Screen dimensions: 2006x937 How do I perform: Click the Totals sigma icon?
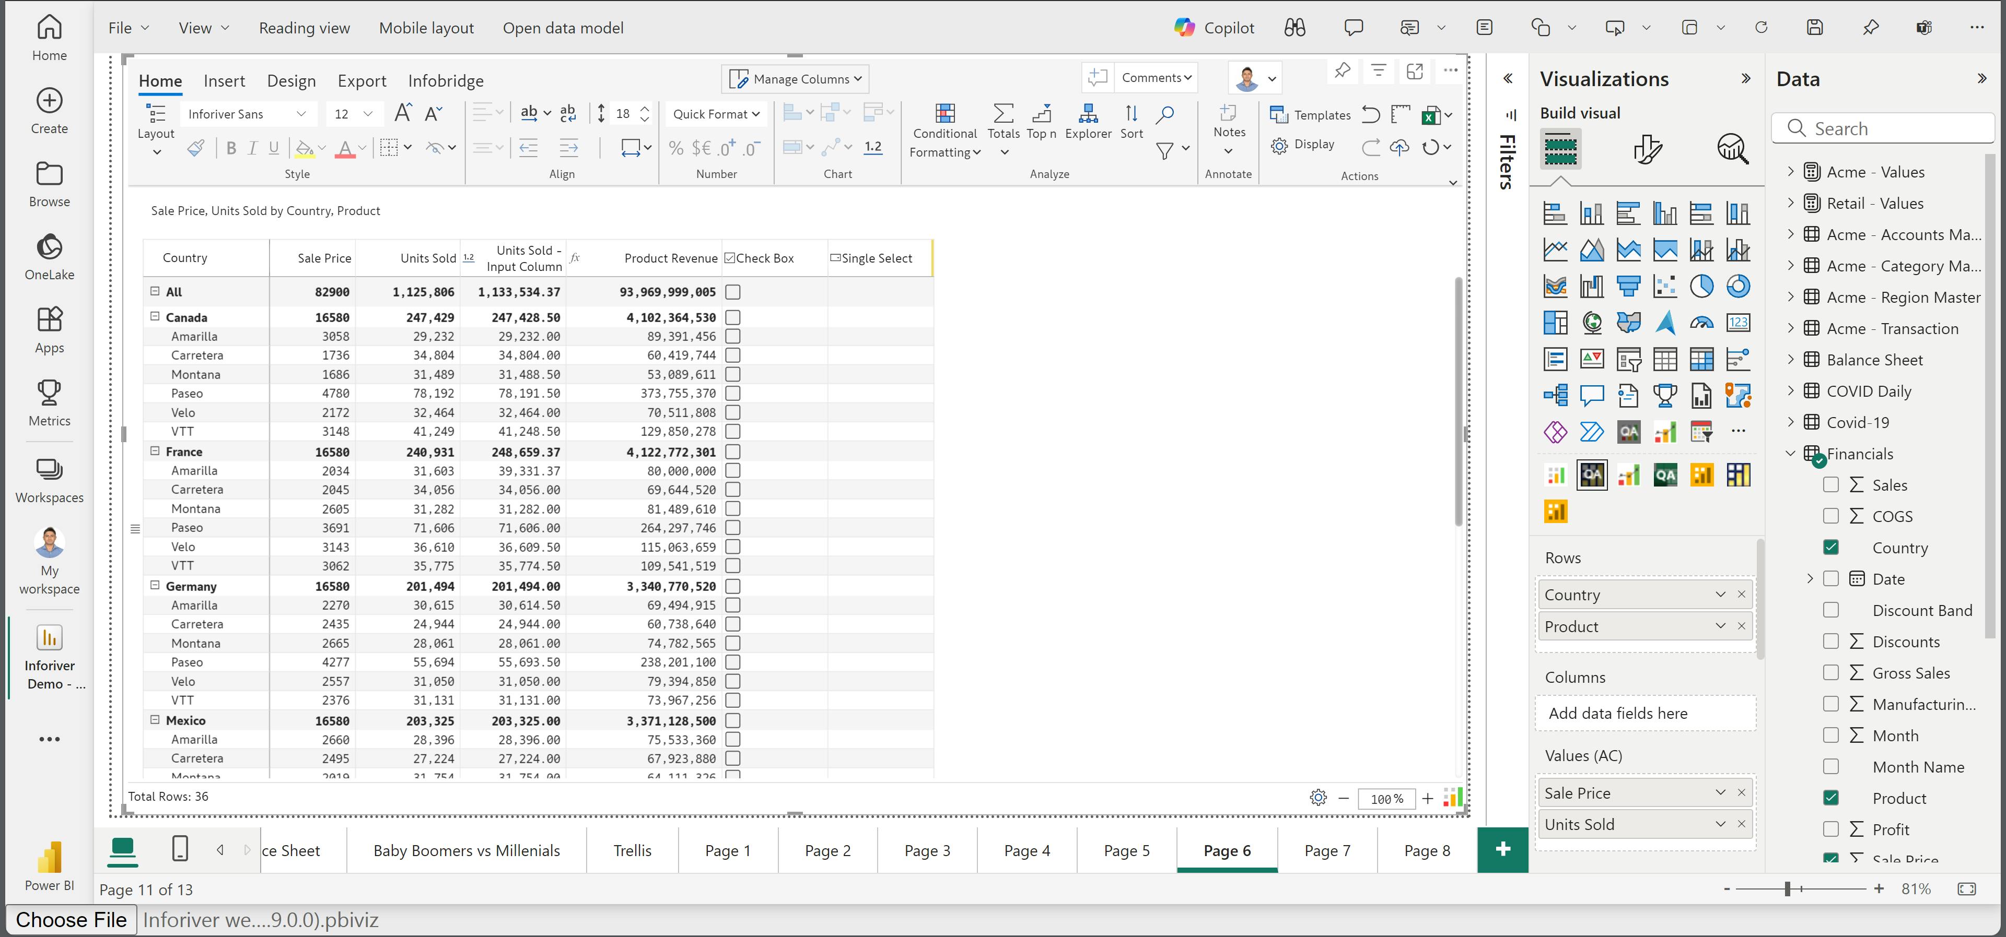click(x=1003, y=114)
